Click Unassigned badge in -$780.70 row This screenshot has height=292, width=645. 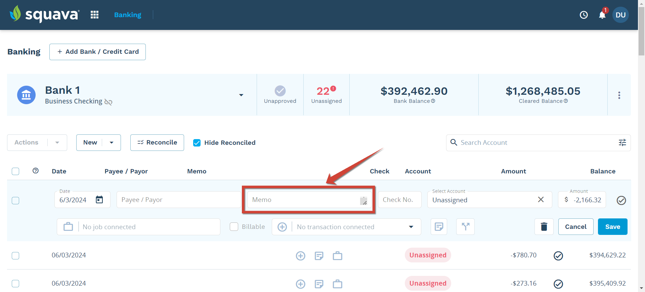tap(428, 255)
